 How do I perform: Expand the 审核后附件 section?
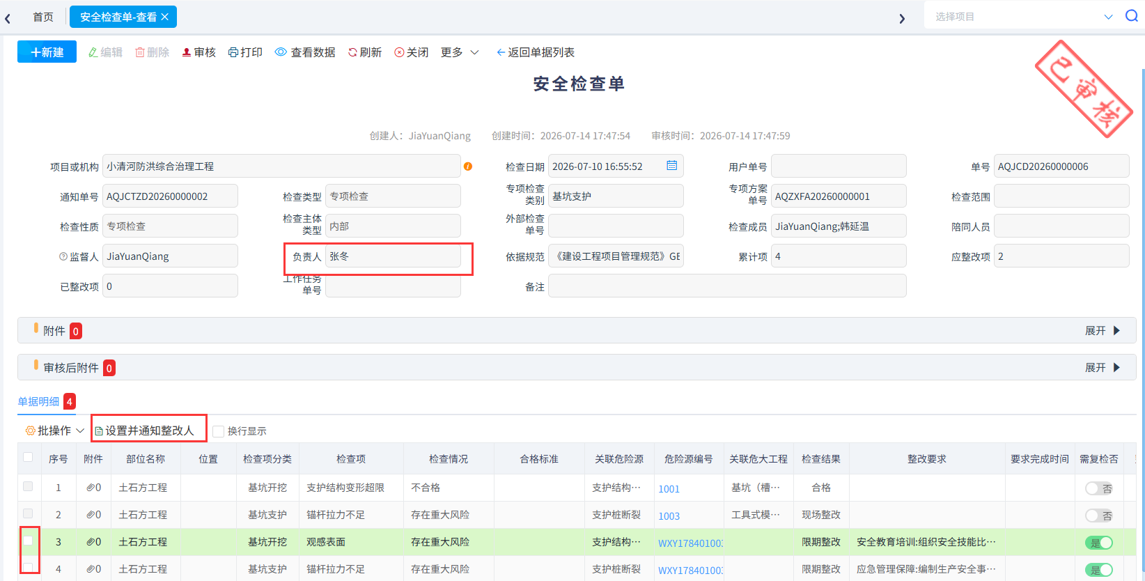1103,368
